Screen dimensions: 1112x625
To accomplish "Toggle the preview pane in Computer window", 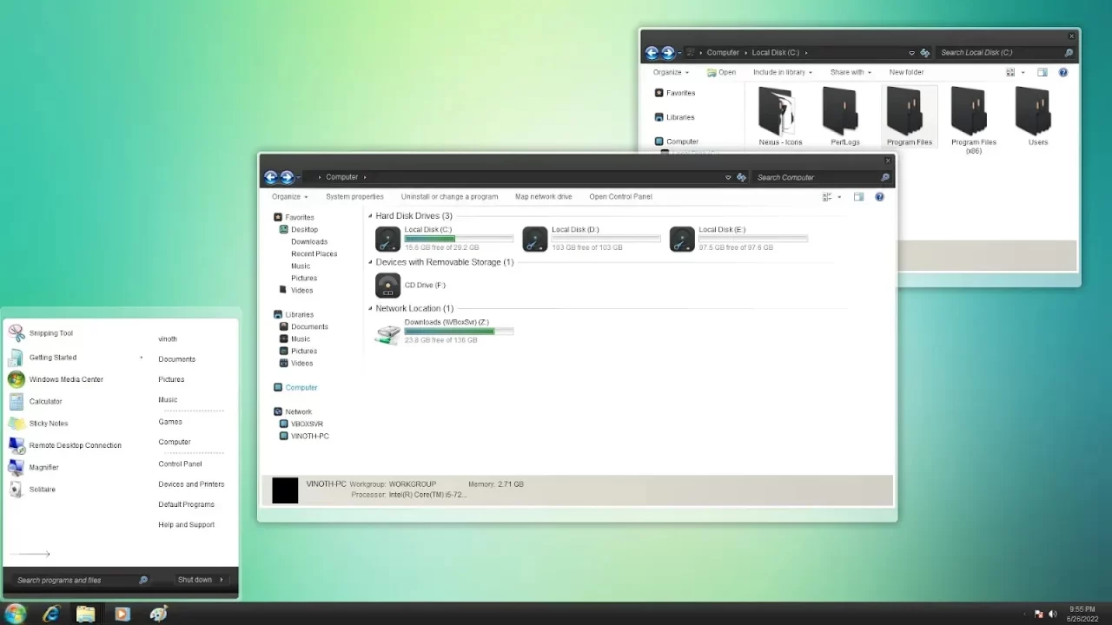I will point(858,197).
